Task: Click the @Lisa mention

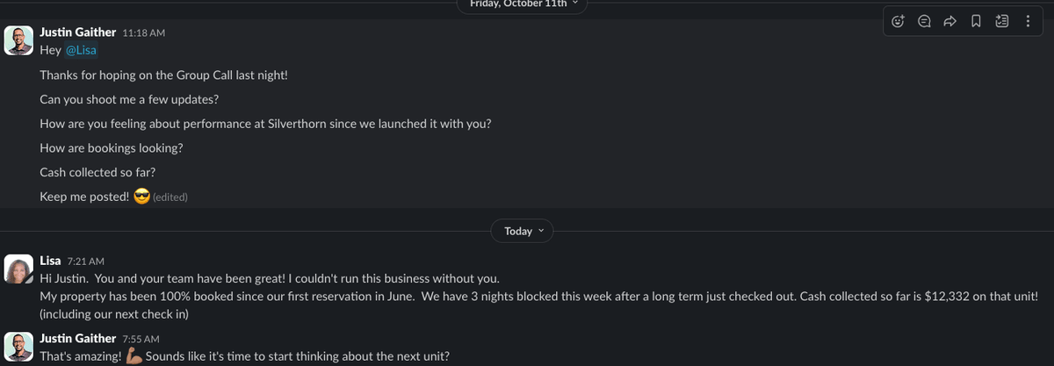Action: [x=81, y=50]
